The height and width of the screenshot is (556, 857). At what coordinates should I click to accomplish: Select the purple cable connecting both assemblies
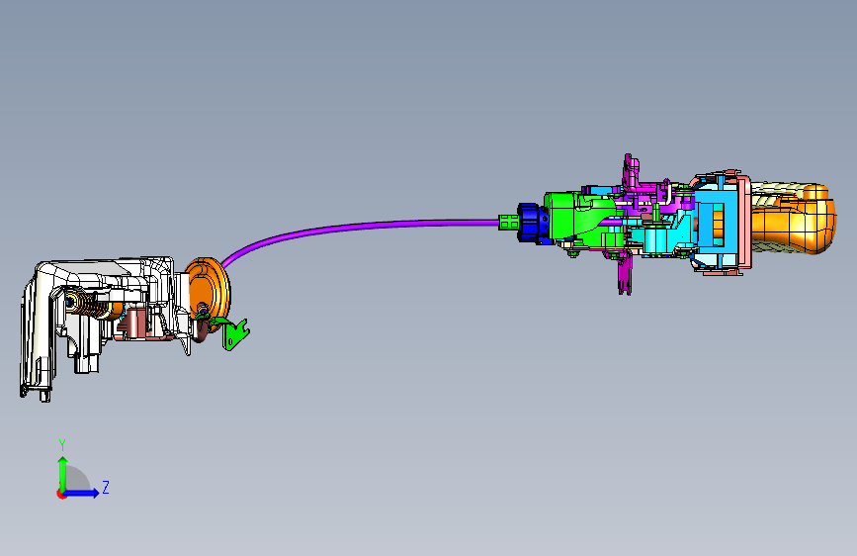361,227
